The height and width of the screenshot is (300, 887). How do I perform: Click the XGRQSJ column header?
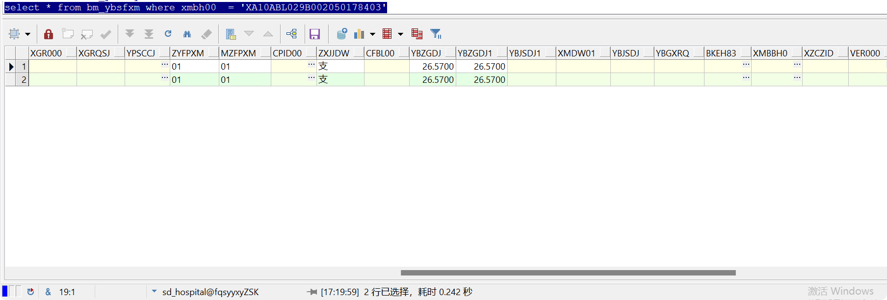click(x=101, y=53)
